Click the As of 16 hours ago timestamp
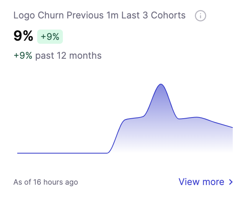The image size is (250, 205). click(x=46, y=182)
